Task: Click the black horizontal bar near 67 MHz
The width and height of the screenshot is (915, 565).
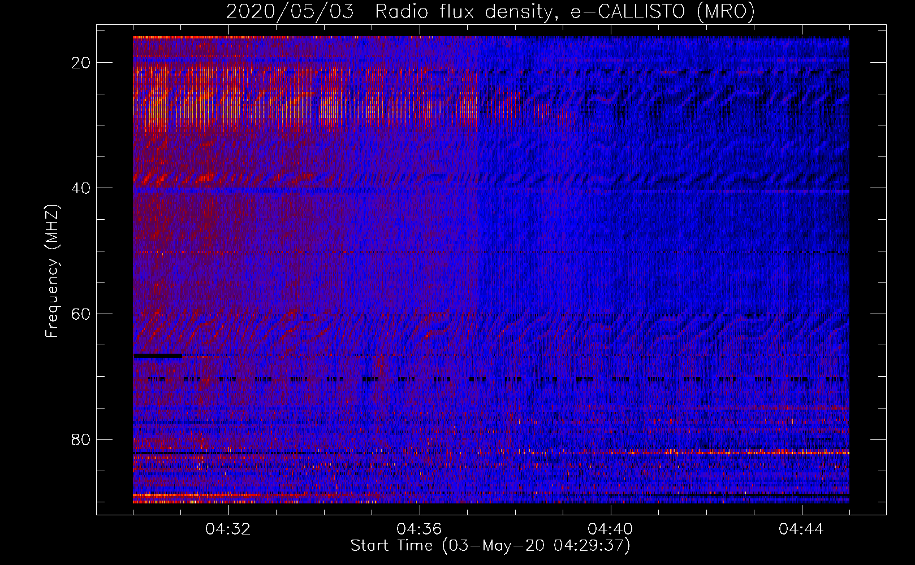Action: pos(158,356)
